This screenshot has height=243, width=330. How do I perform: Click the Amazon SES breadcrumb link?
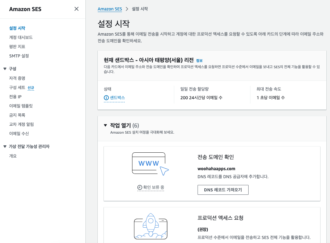110,9
